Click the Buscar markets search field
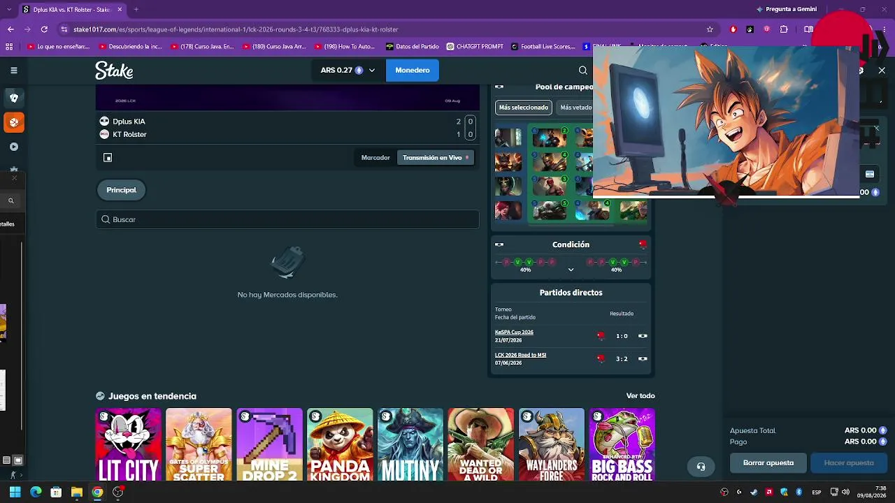Viewport: 895px width, 503px height. coord(287,219)
